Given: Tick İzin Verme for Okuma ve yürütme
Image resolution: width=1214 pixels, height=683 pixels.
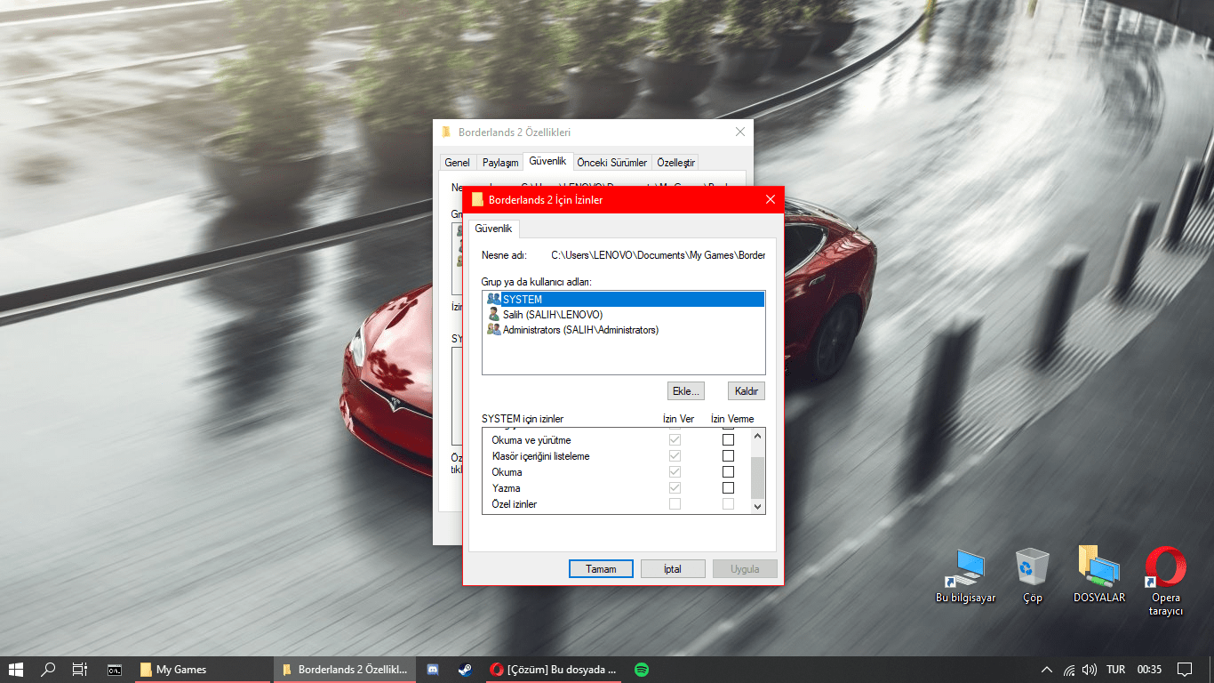Looking at the screenshot, I should pos(728,440).
